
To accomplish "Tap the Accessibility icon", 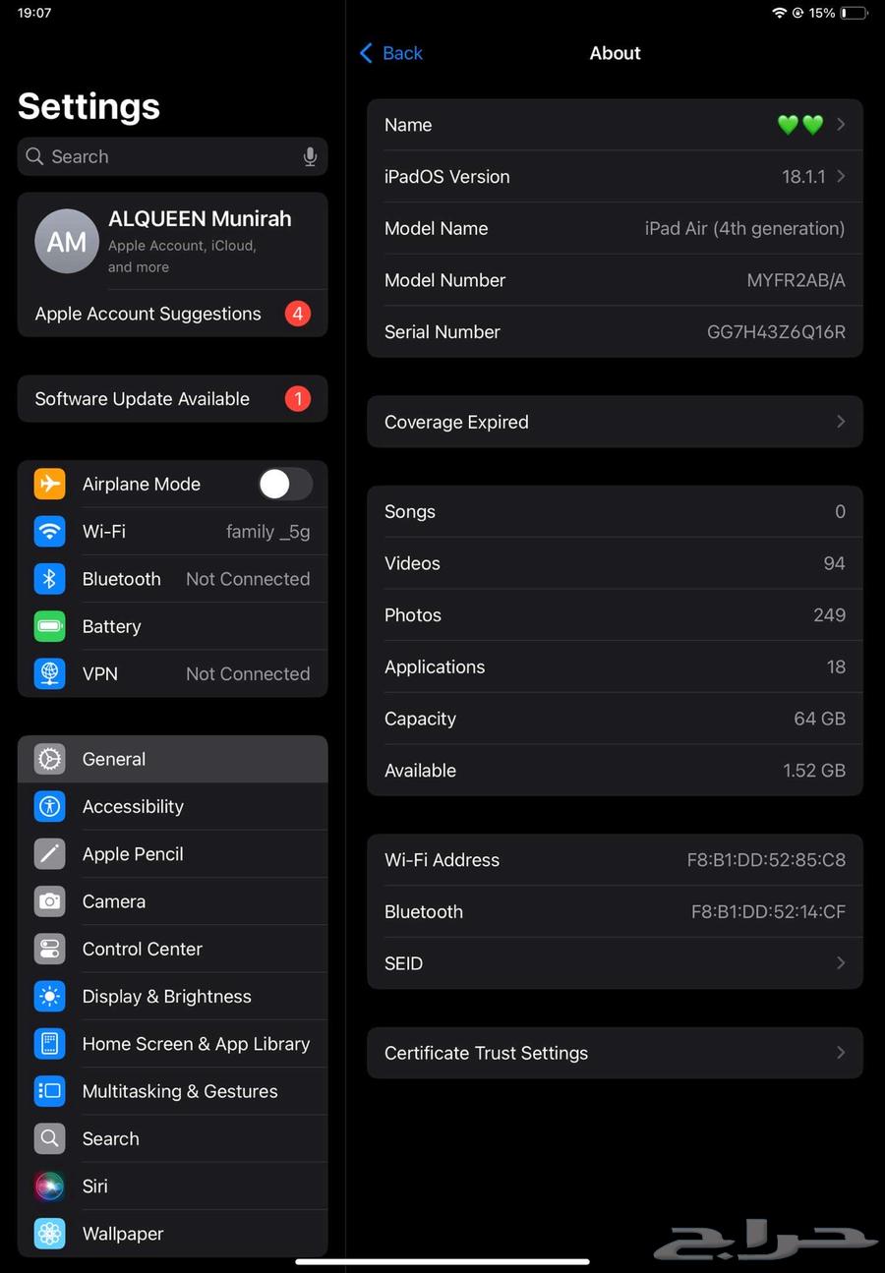I will click(x=50, y=807).
